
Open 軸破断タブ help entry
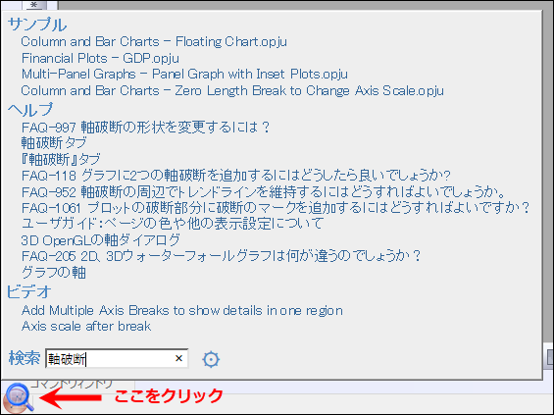pyautogui.click(x=54, y=143)
